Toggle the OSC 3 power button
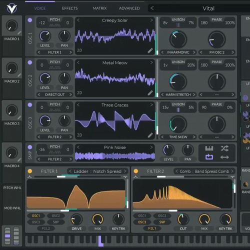The image size is (250, 250). [x=30, y=105]
